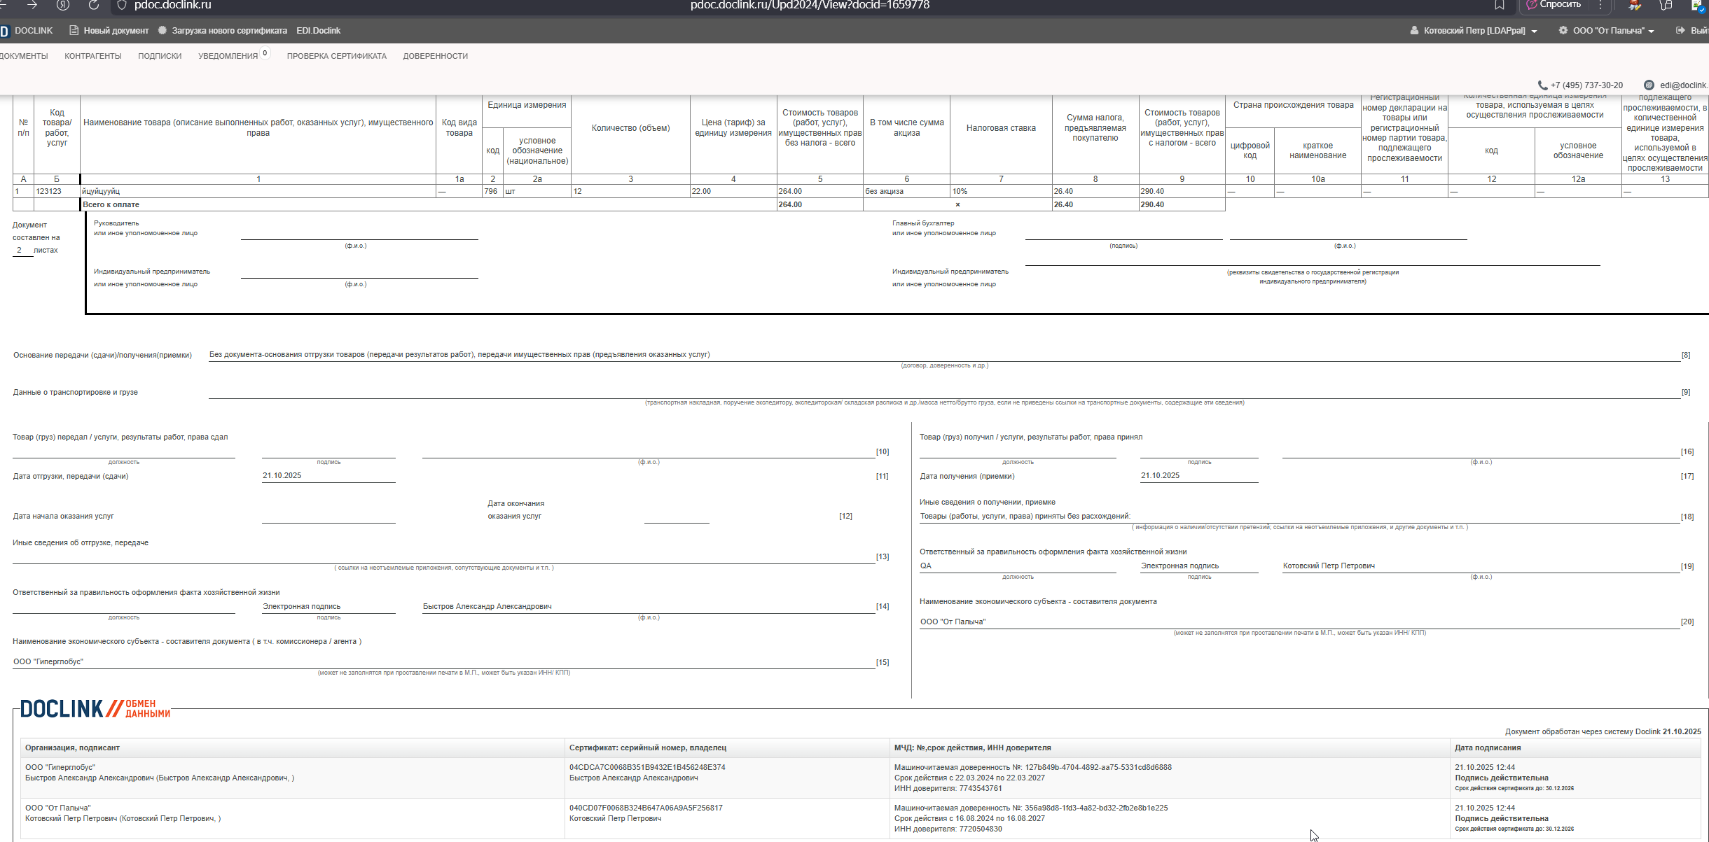Click the shield site-protection icon
Image resolution: width=1709 pixels, height=842 pixels.
pyautogui.click(x=121, y=5)
